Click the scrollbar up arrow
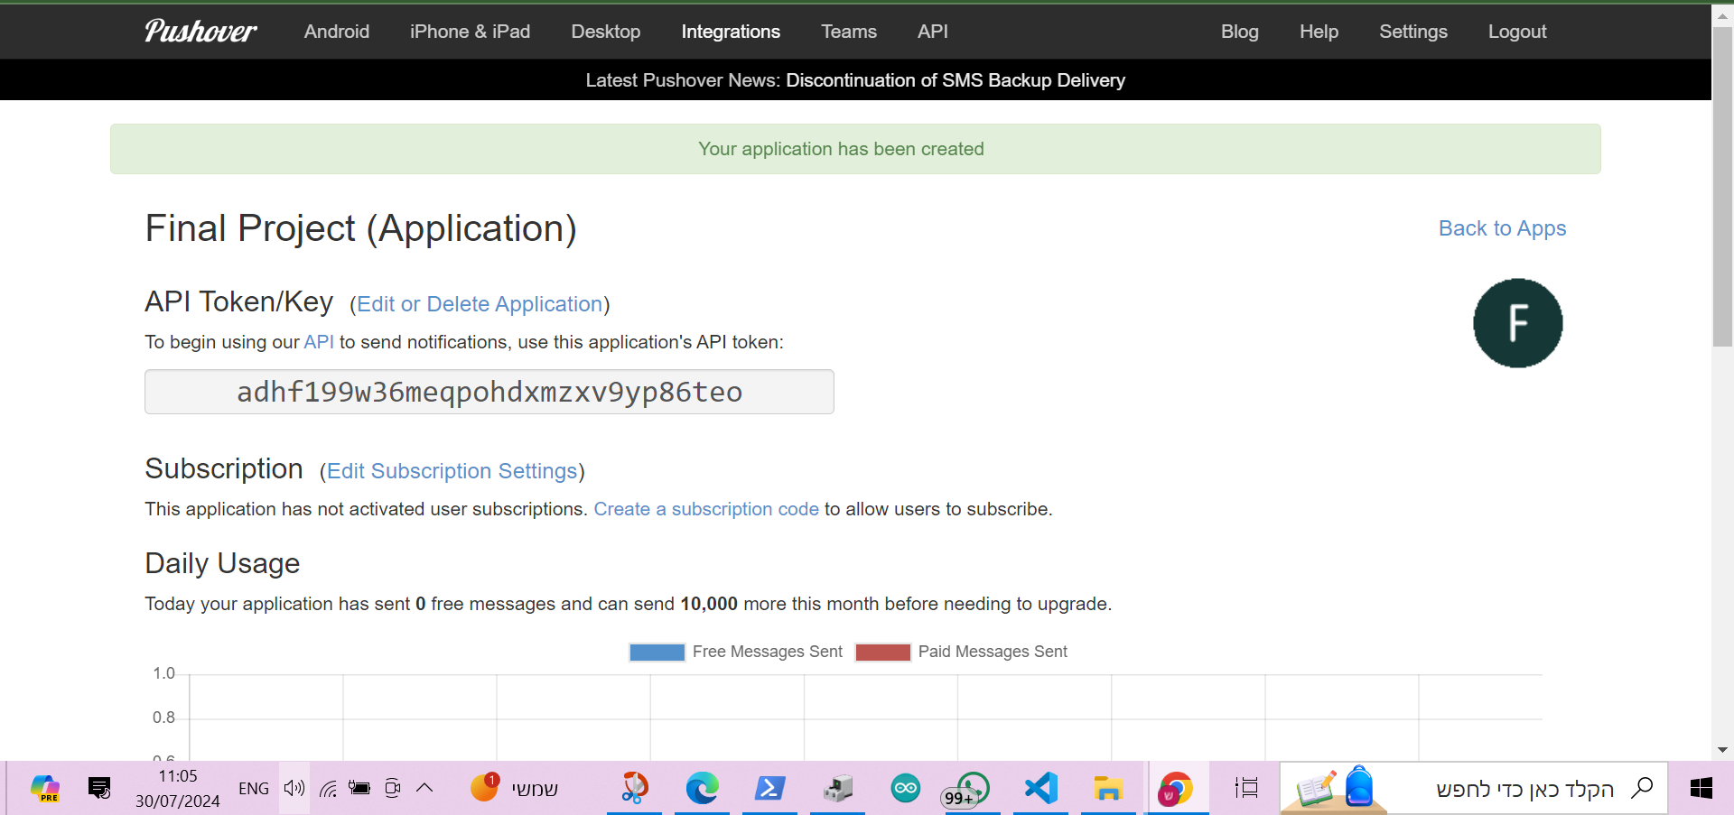 pos(1722,15)
